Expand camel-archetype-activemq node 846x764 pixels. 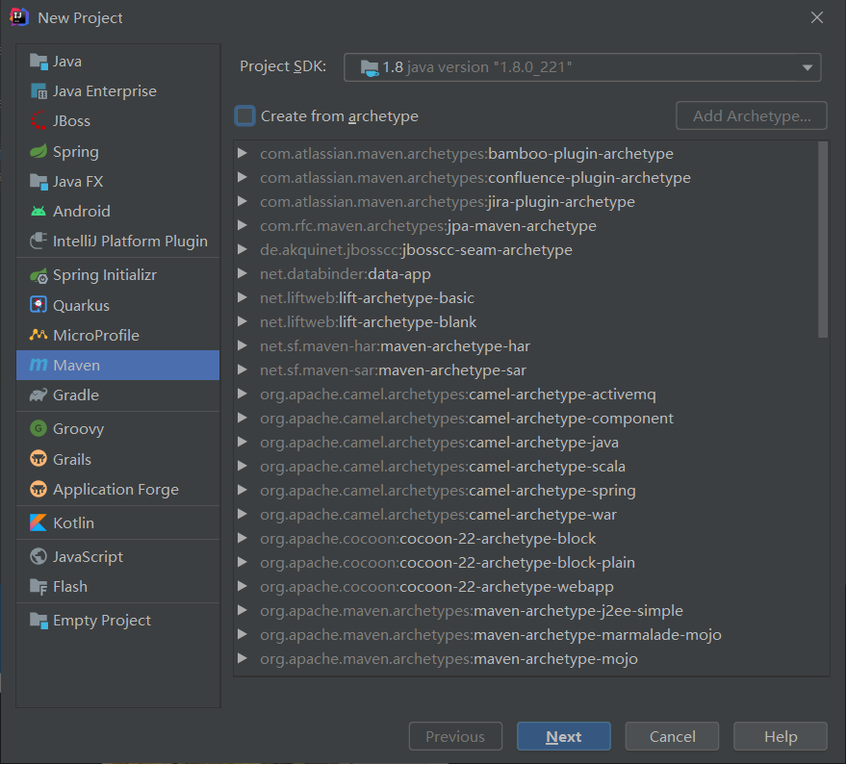point(243,394)
